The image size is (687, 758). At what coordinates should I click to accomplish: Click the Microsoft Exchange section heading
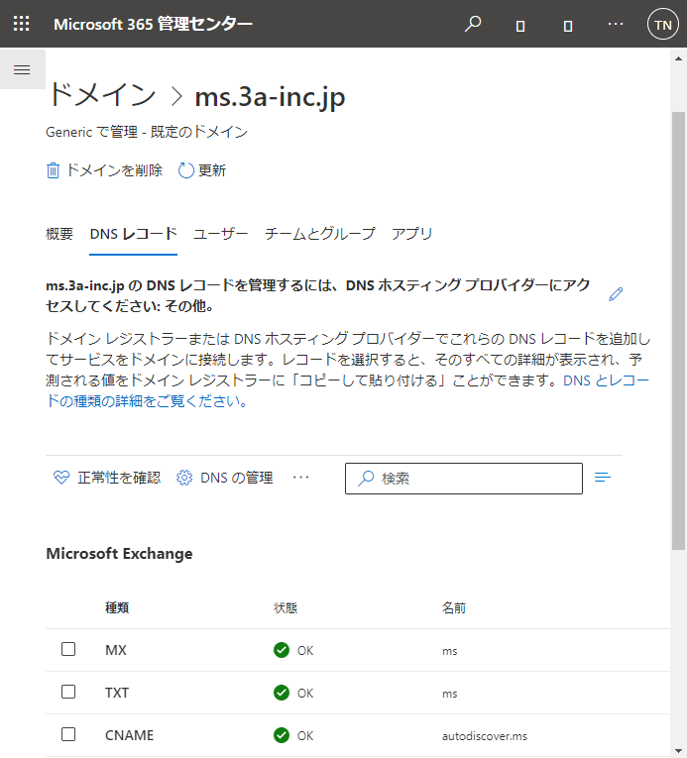120,554
